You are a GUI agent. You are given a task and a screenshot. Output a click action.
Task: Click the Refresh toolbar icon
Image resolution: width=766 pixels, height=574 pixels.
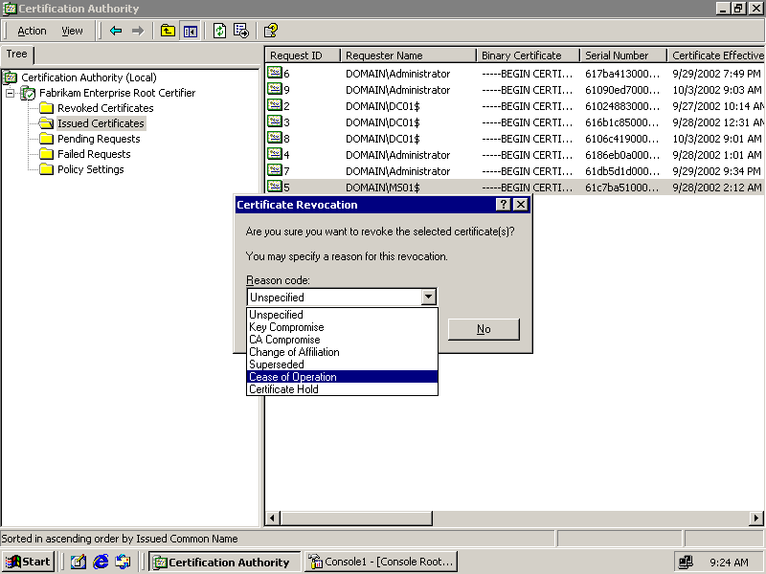(219, 31)
